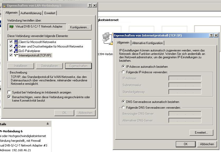This screenshot has height=152, width=221.
Task: Click the help button of LAN-Verbindung dialog
Action: pyautogui.click(x=90, y=6)
